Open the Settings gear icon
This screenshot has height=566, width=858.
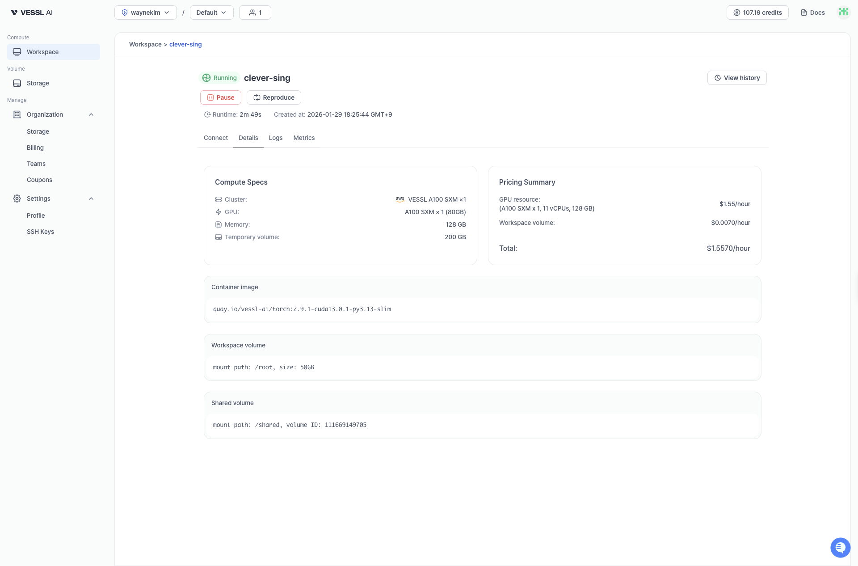point(17,199)
